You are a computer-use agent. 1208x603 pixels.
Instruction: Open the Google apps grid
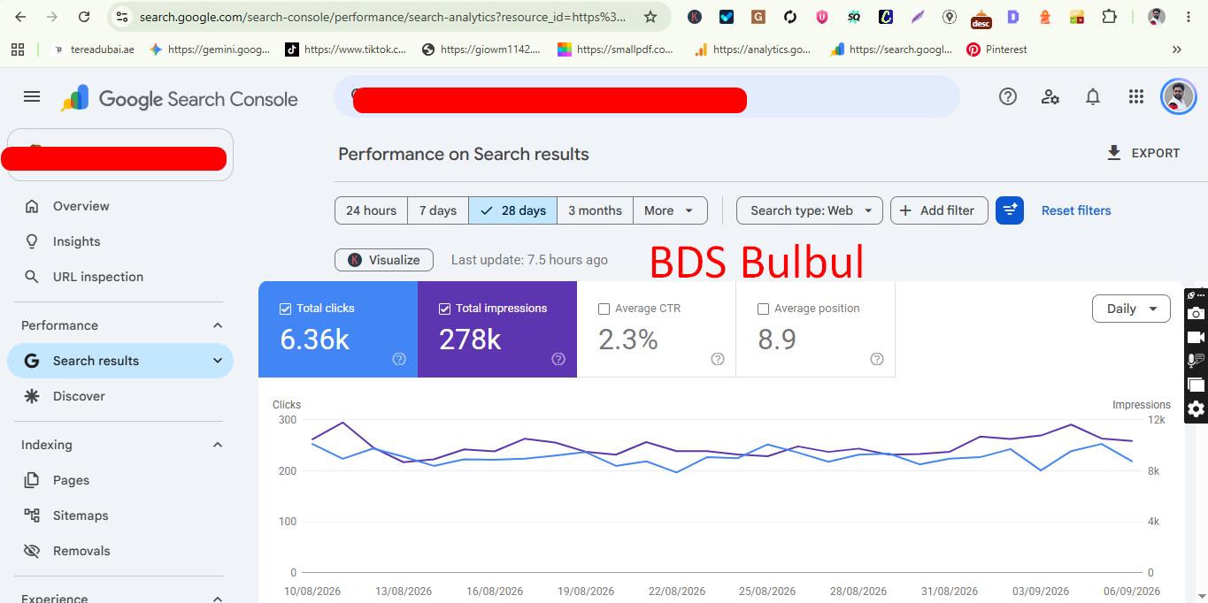(x=1136, y=96)
